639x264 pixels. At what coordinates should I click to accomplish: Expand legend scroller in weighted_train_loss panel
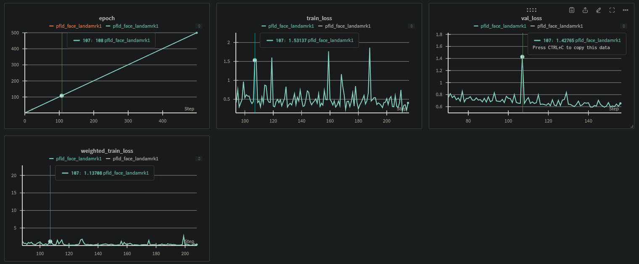(x=199, y=159)
